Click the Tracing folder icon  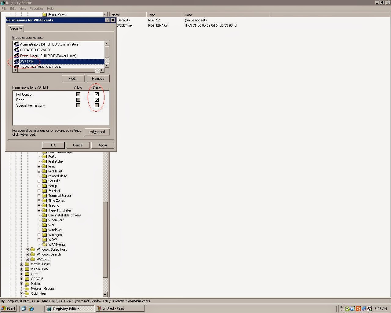(x=44, y=205)
